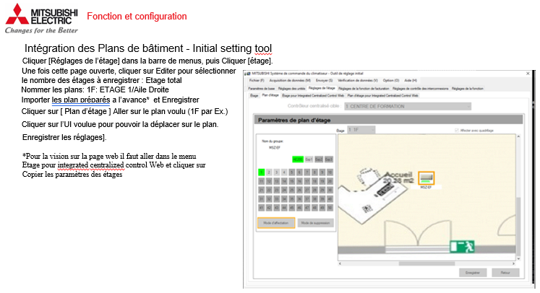Screen dimensions: 540x293
Task: Select group number 1 in the grid
Action: [x=262, y=172]
